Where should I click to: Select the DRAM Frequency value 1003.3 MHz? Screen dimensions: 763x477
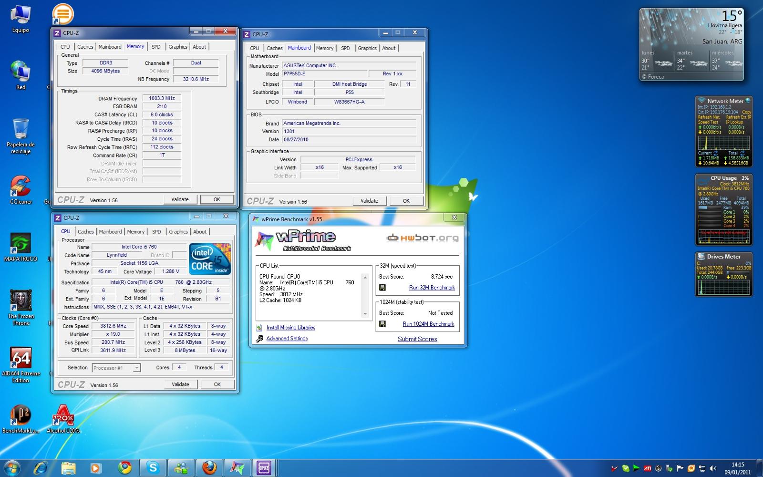[162, 98]
